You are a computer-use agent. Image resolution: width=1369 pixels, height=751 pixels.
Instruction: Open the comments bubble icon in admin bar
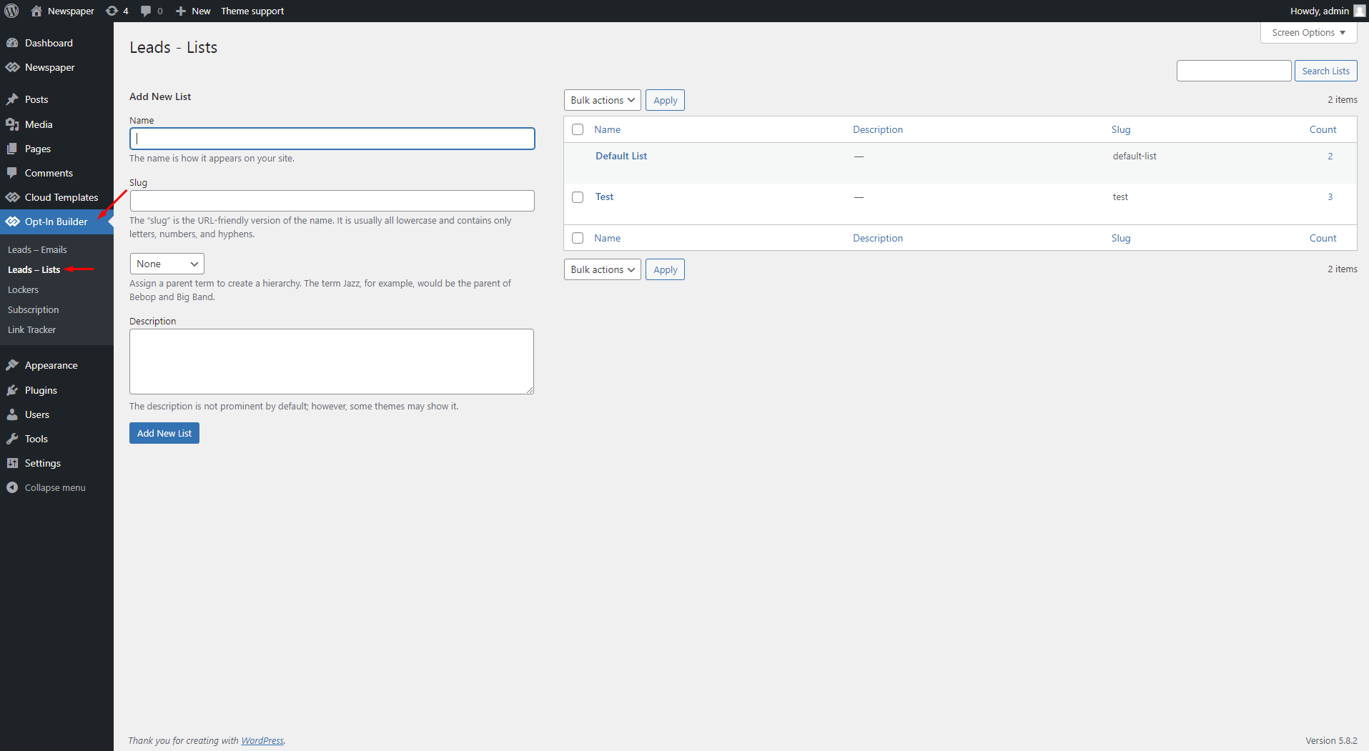[146, 11]
